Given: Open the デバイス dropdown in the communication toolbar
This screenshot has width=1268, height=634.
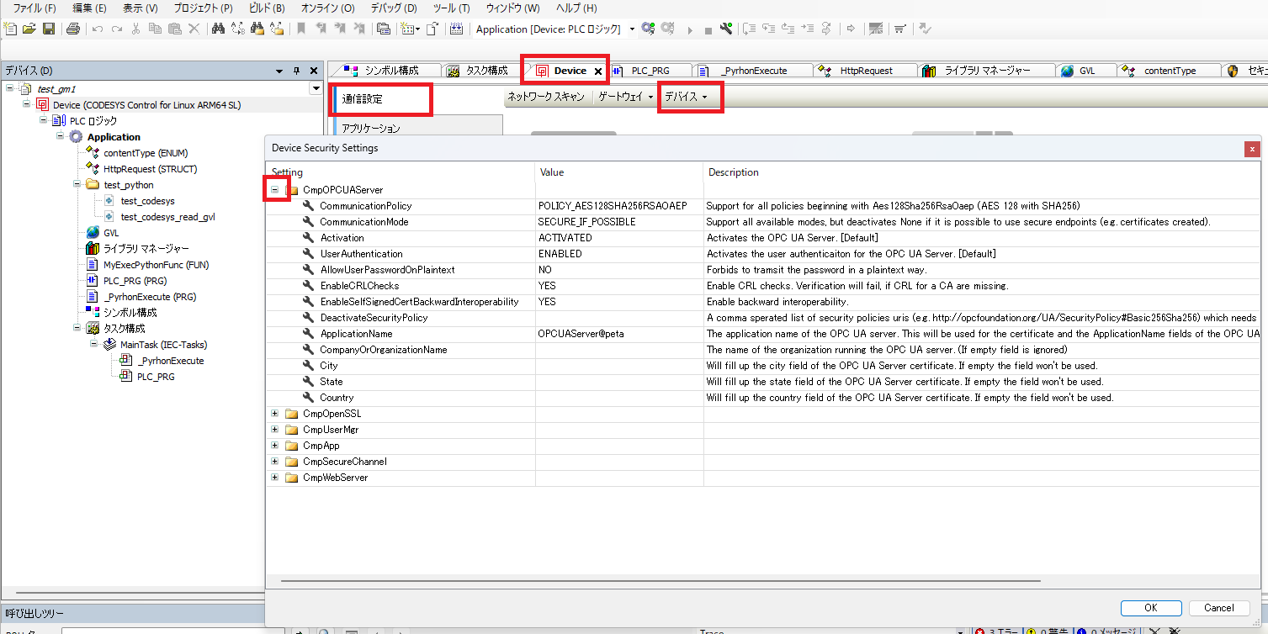Looking at the screenshot, I should (x=686, y=97).
